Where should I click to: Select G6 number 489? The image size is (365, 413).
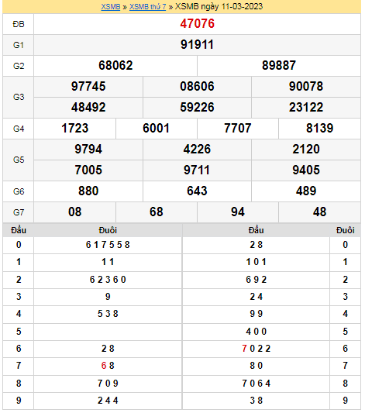(x=306, y=191)
